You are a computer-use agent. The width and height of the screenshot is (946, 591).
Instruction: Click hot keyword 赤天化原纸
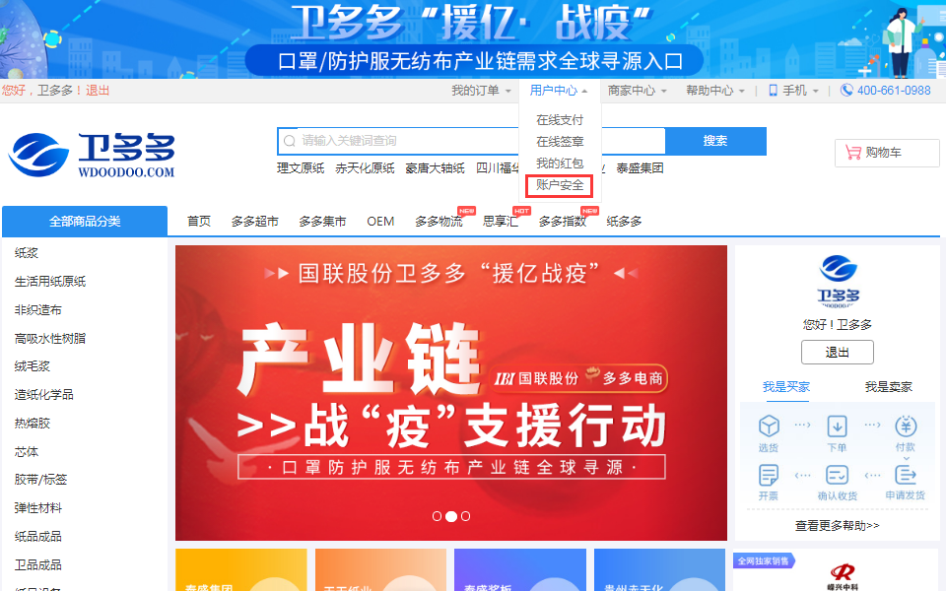click(365, 168)
